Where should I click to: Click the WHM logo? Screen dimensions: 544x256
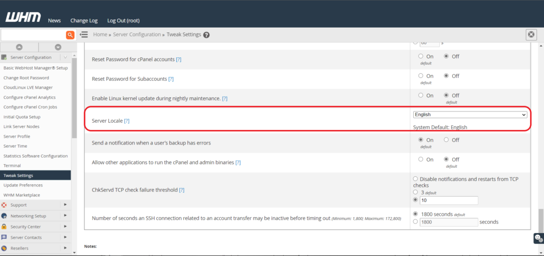tap(23, 19)
